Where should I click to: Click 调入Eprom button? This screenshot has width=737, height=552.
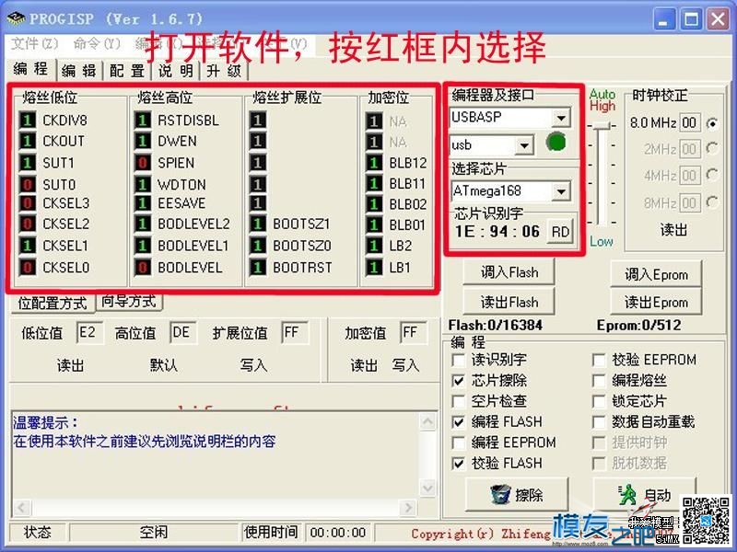click(x=656, y=274)
